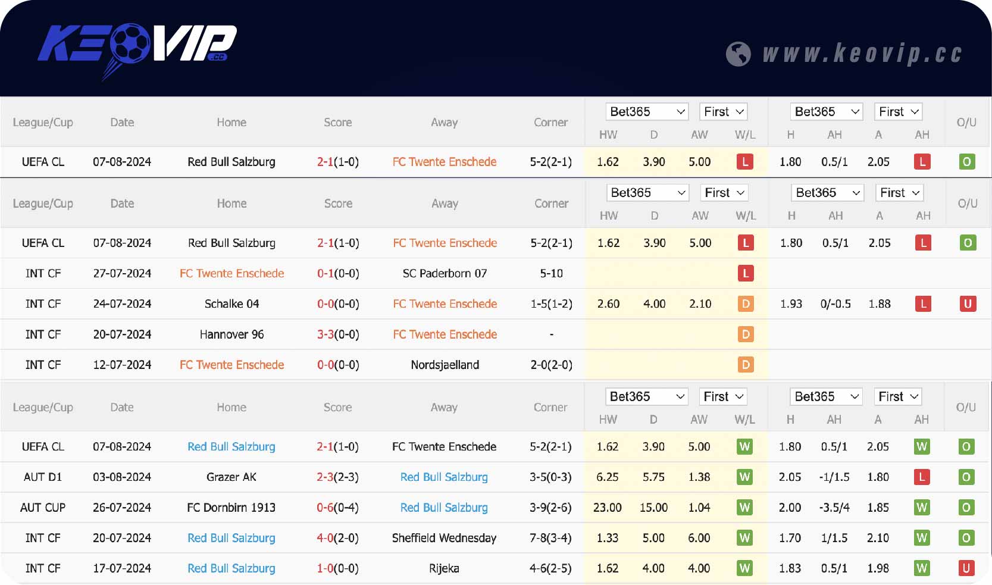Viewport: 992px width, 585px height.
Task: Click the 5-10 corner value in the Paderborn row
Action: (552, 274)
